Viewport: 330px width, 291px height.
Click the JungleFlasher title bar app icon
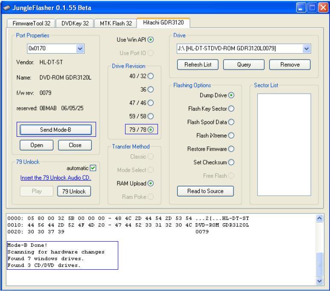click(x=6, y=8)
